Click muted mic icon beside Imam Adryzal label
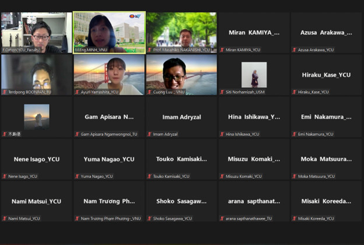Image resolution: width=364 pixels, height=245 pixels. [149, 134]
